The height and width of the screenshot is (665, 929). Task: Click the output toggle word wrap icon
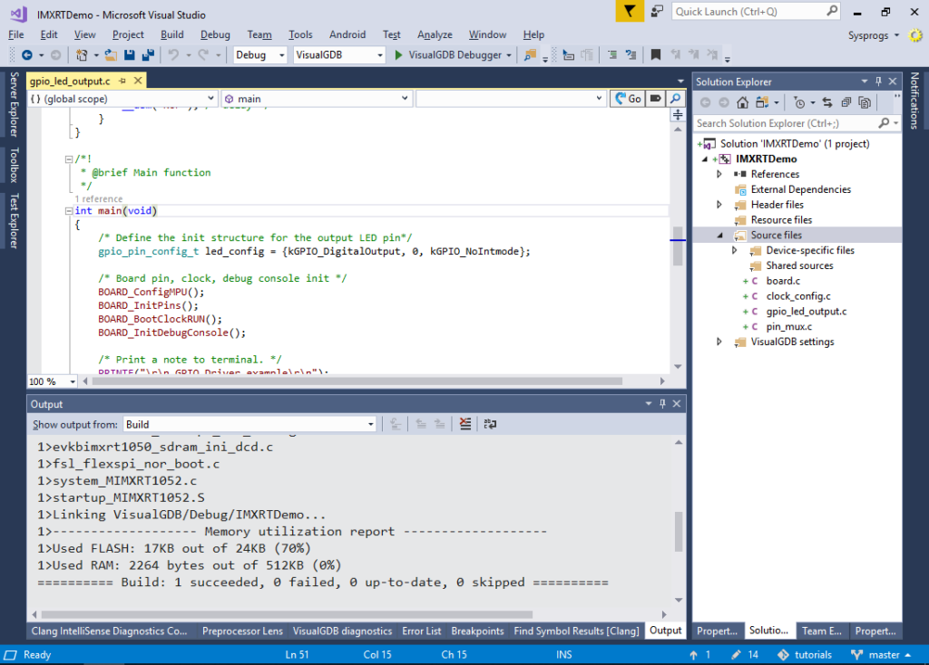coord(490,424)
